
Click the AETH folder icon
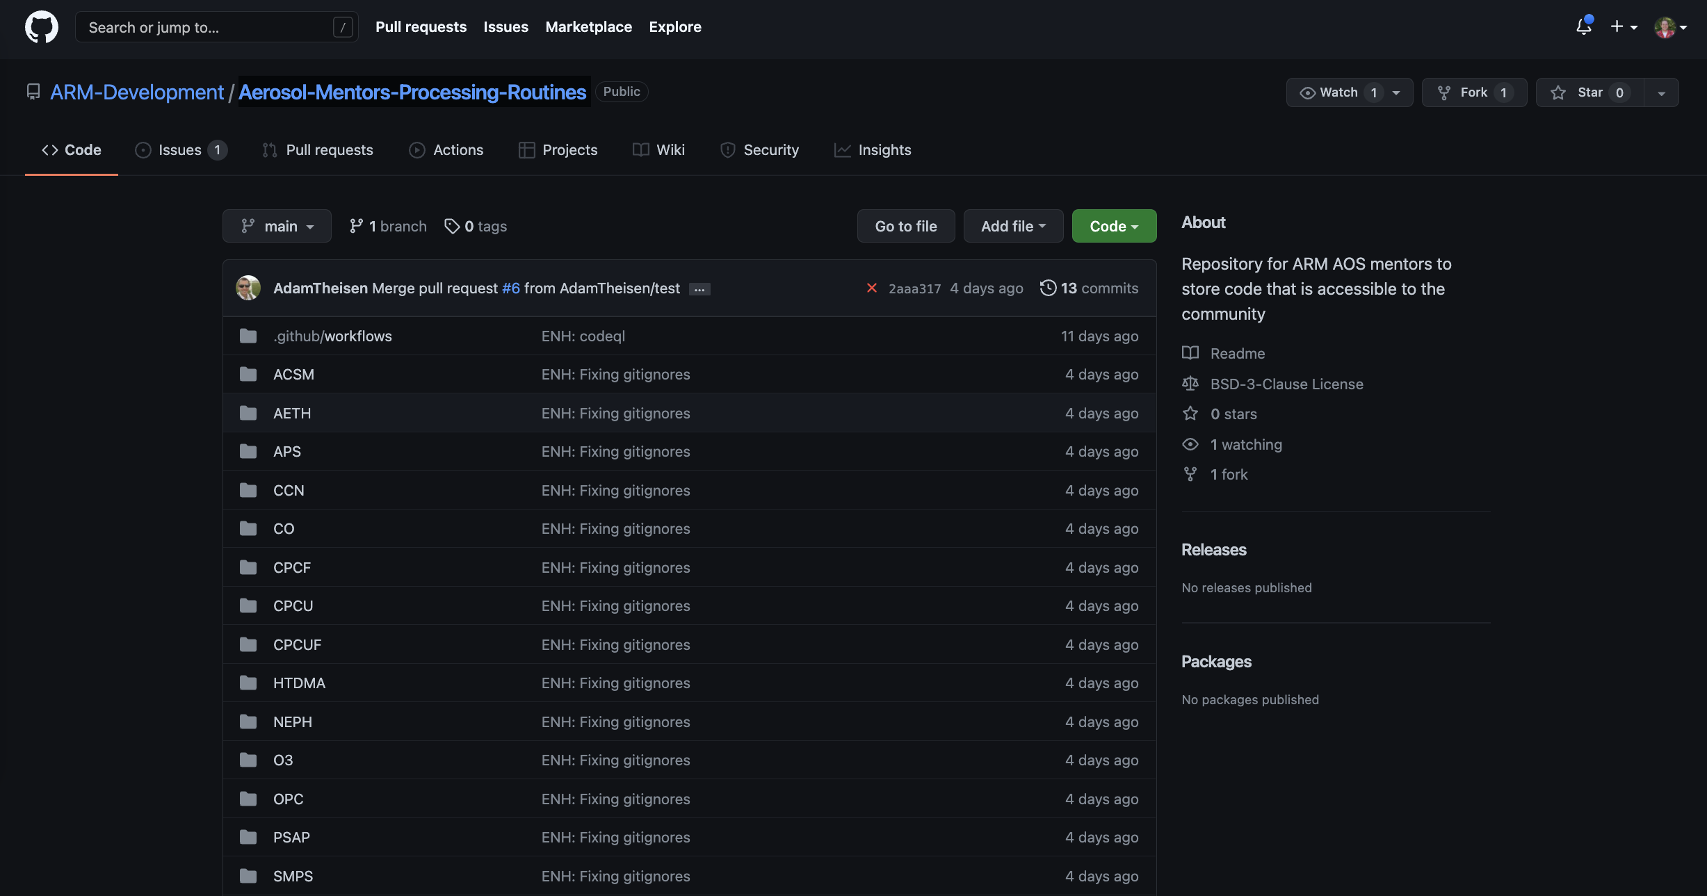[x=248, y=414]
